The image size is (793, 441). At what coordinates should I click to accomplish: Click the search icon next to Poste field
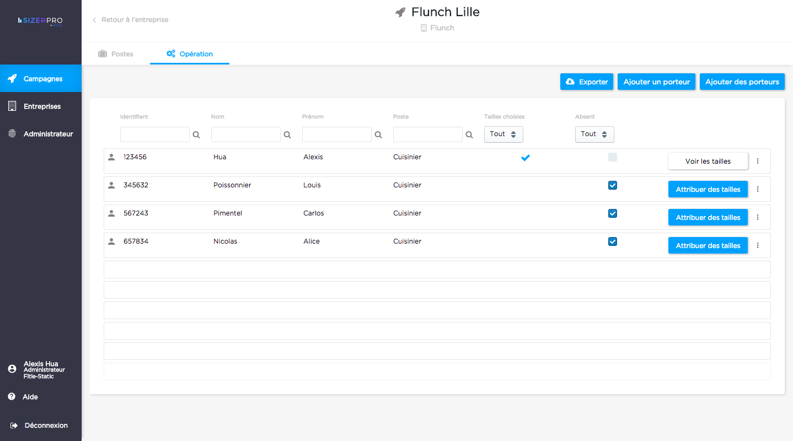[469, 135]
